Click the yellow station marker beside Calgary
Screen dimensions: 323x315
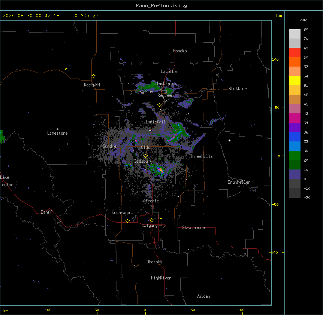point(152,220)
